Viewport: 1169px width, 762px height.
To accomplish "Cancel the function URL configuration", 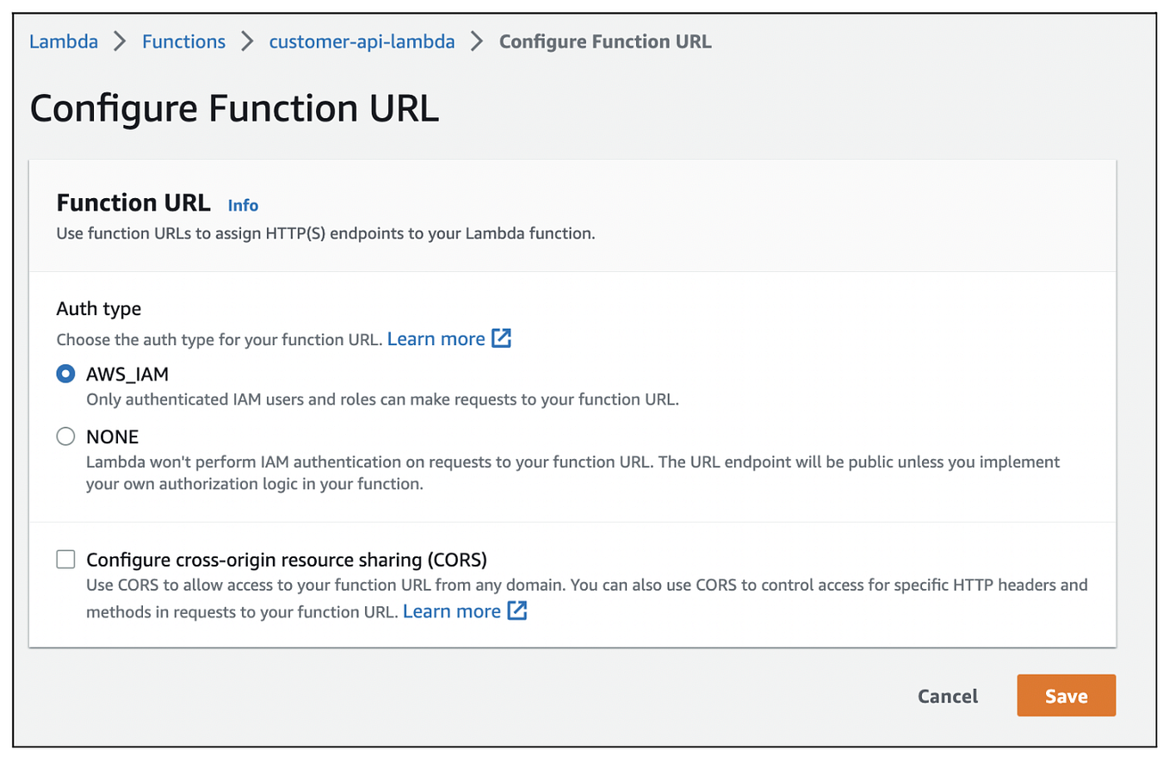I will tap(948, 696).
